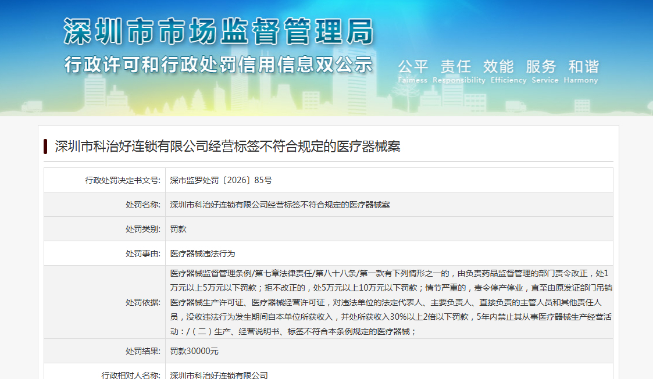Click the 效能 Efficiency slogan text
The width and height of the screenshot is (653, 379).
pos(508,71)
